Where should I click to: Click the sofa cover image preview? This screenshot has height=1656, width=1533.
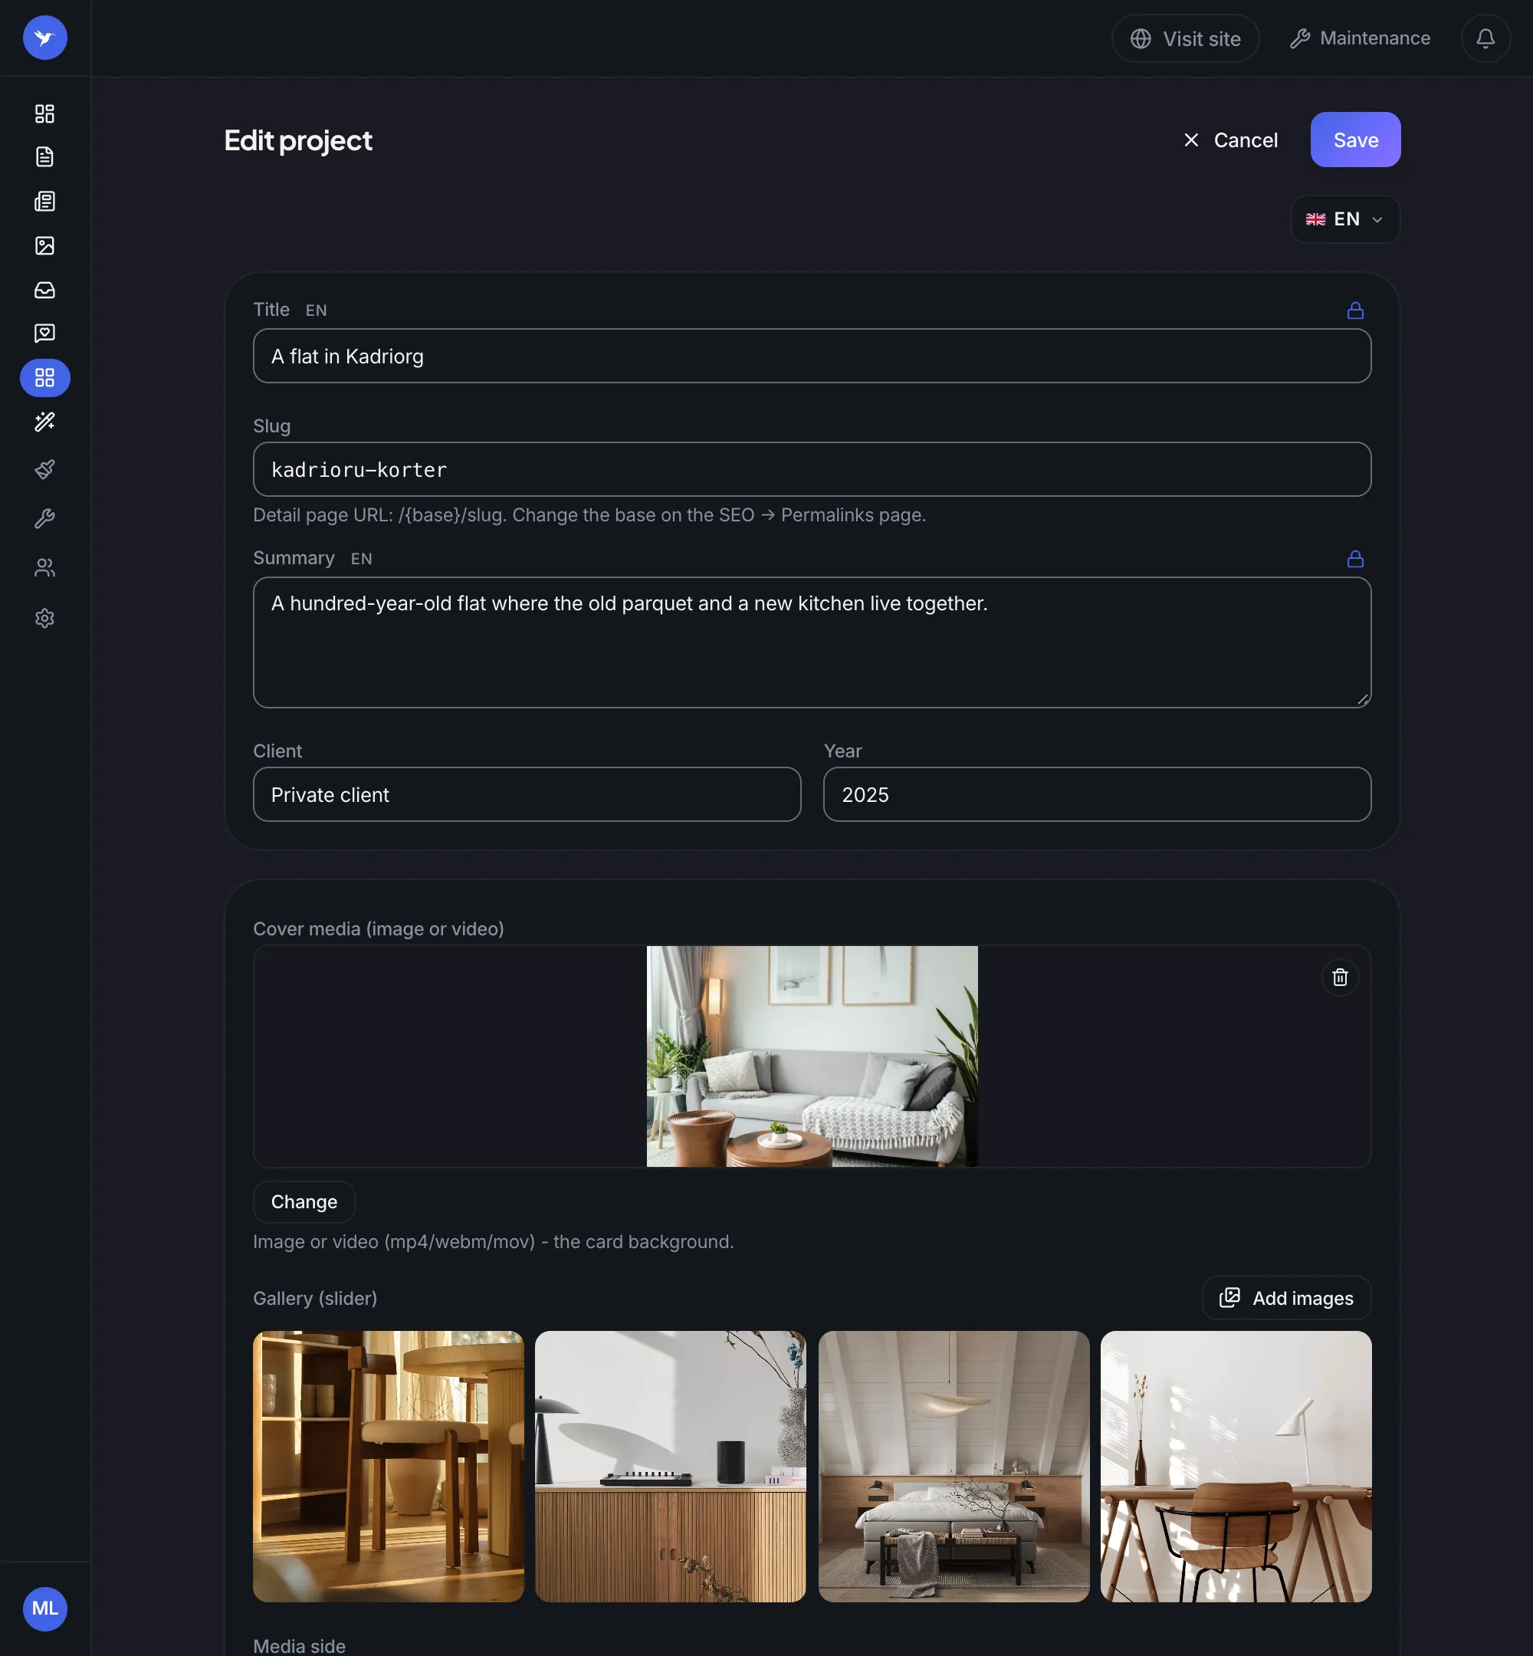click(812, 1056)
